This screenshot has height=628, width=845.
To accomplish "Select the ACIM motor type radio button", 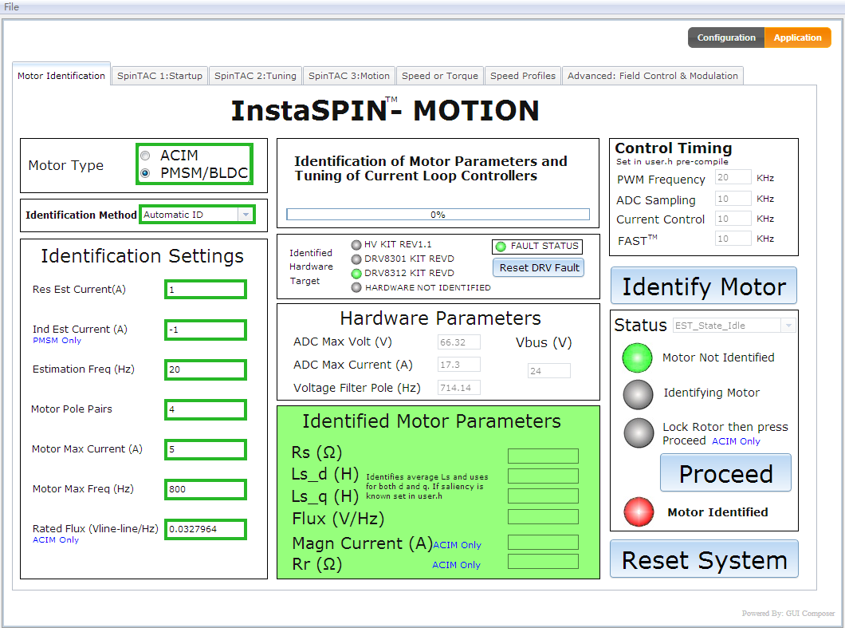I will (x=145, y=156).
